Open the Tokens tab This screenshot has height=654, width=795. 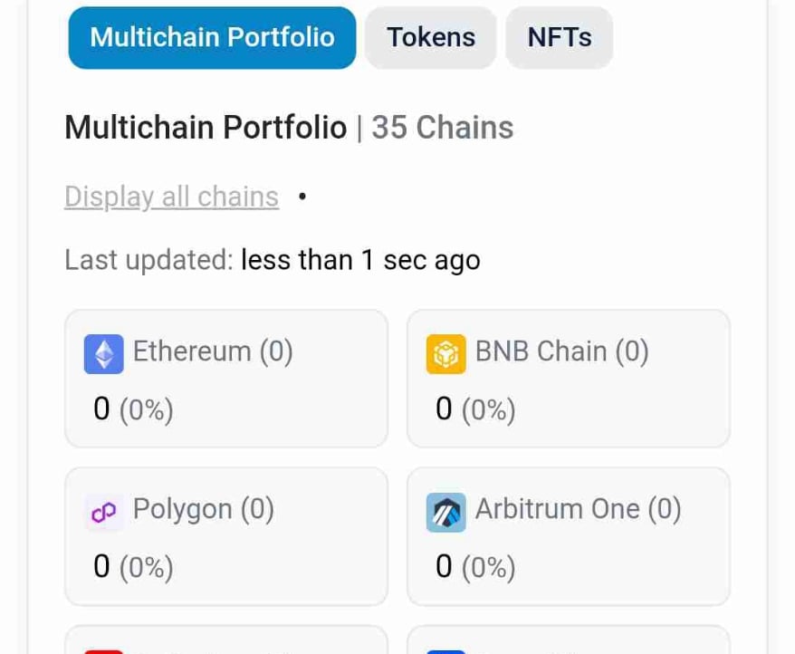[x=431, y=37]
